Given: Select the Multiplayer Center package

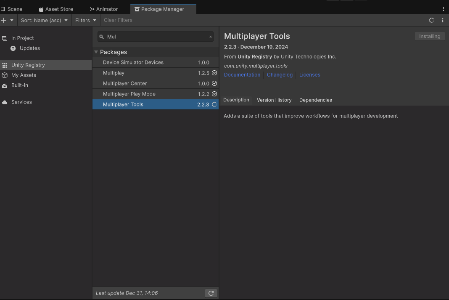Looking at the screenshot, I should point(156,83).
